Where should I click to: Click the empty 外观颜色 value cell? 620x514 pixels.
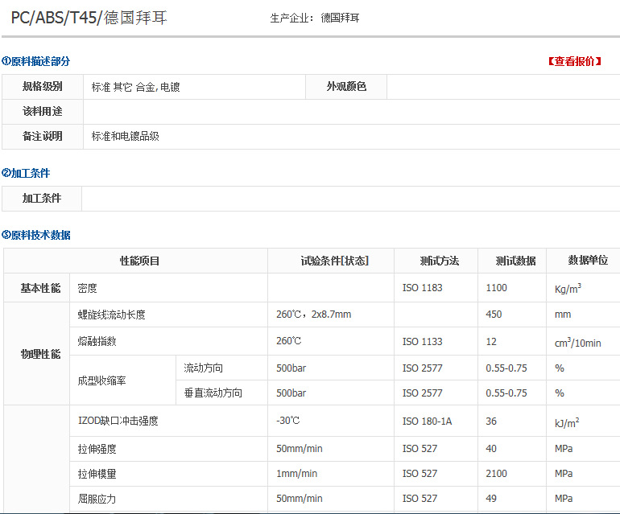503,87
